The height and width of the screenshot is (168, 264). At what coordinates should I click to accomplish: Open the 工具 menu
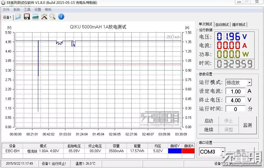click(x=27, y=10)
